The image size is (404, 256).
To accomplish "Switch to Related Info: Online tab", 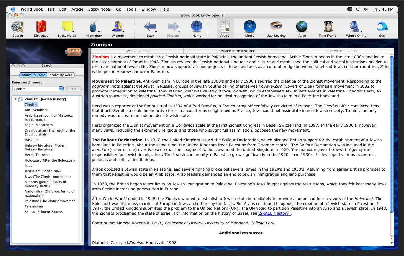I will (x=342, y=51).
